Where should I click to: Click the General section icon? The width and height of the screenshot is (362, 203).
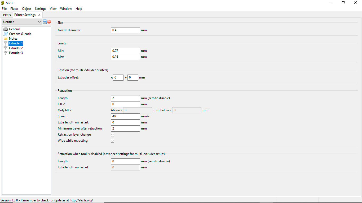(x=6, y=29)
